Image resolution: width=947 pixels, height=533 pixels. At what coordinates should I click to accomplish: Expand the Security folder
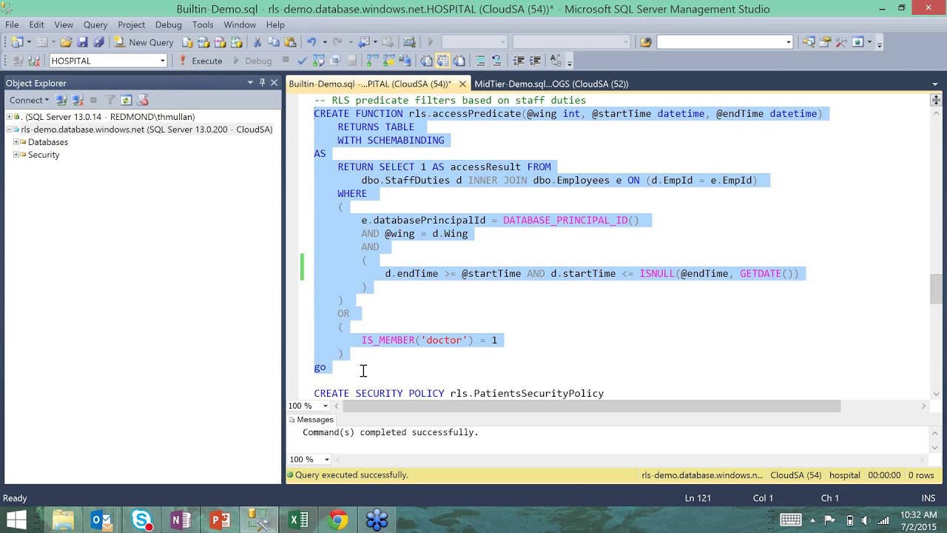pyautogui.click(x=16, y=155)
